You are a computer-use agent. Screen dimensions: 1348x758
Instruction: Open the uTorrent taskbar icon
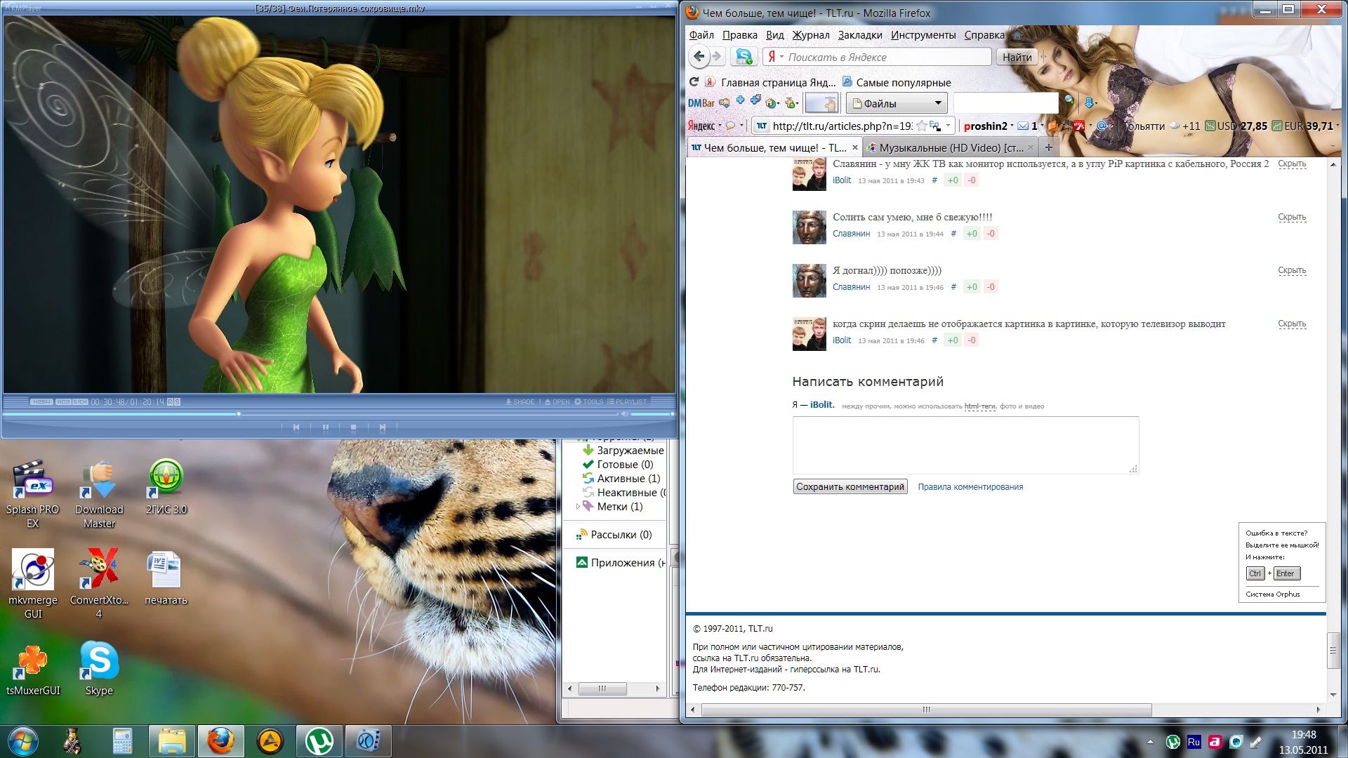click(x=319, y=741)
